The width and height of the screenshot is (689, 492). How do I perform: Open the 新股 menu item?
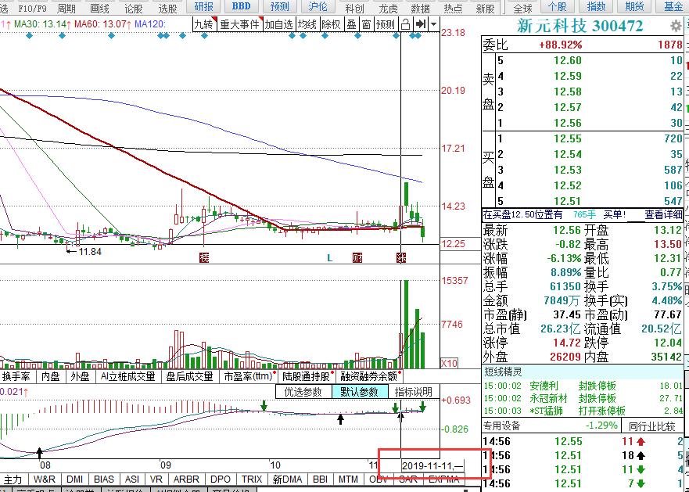point(486,8)
